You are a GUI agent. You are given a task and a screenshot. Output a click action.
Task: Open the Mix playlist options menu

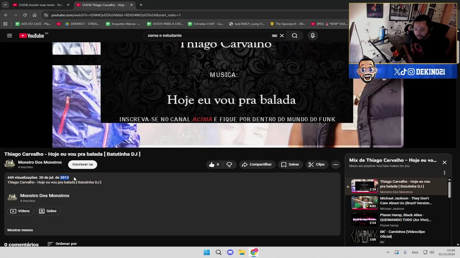click(445, 173)
